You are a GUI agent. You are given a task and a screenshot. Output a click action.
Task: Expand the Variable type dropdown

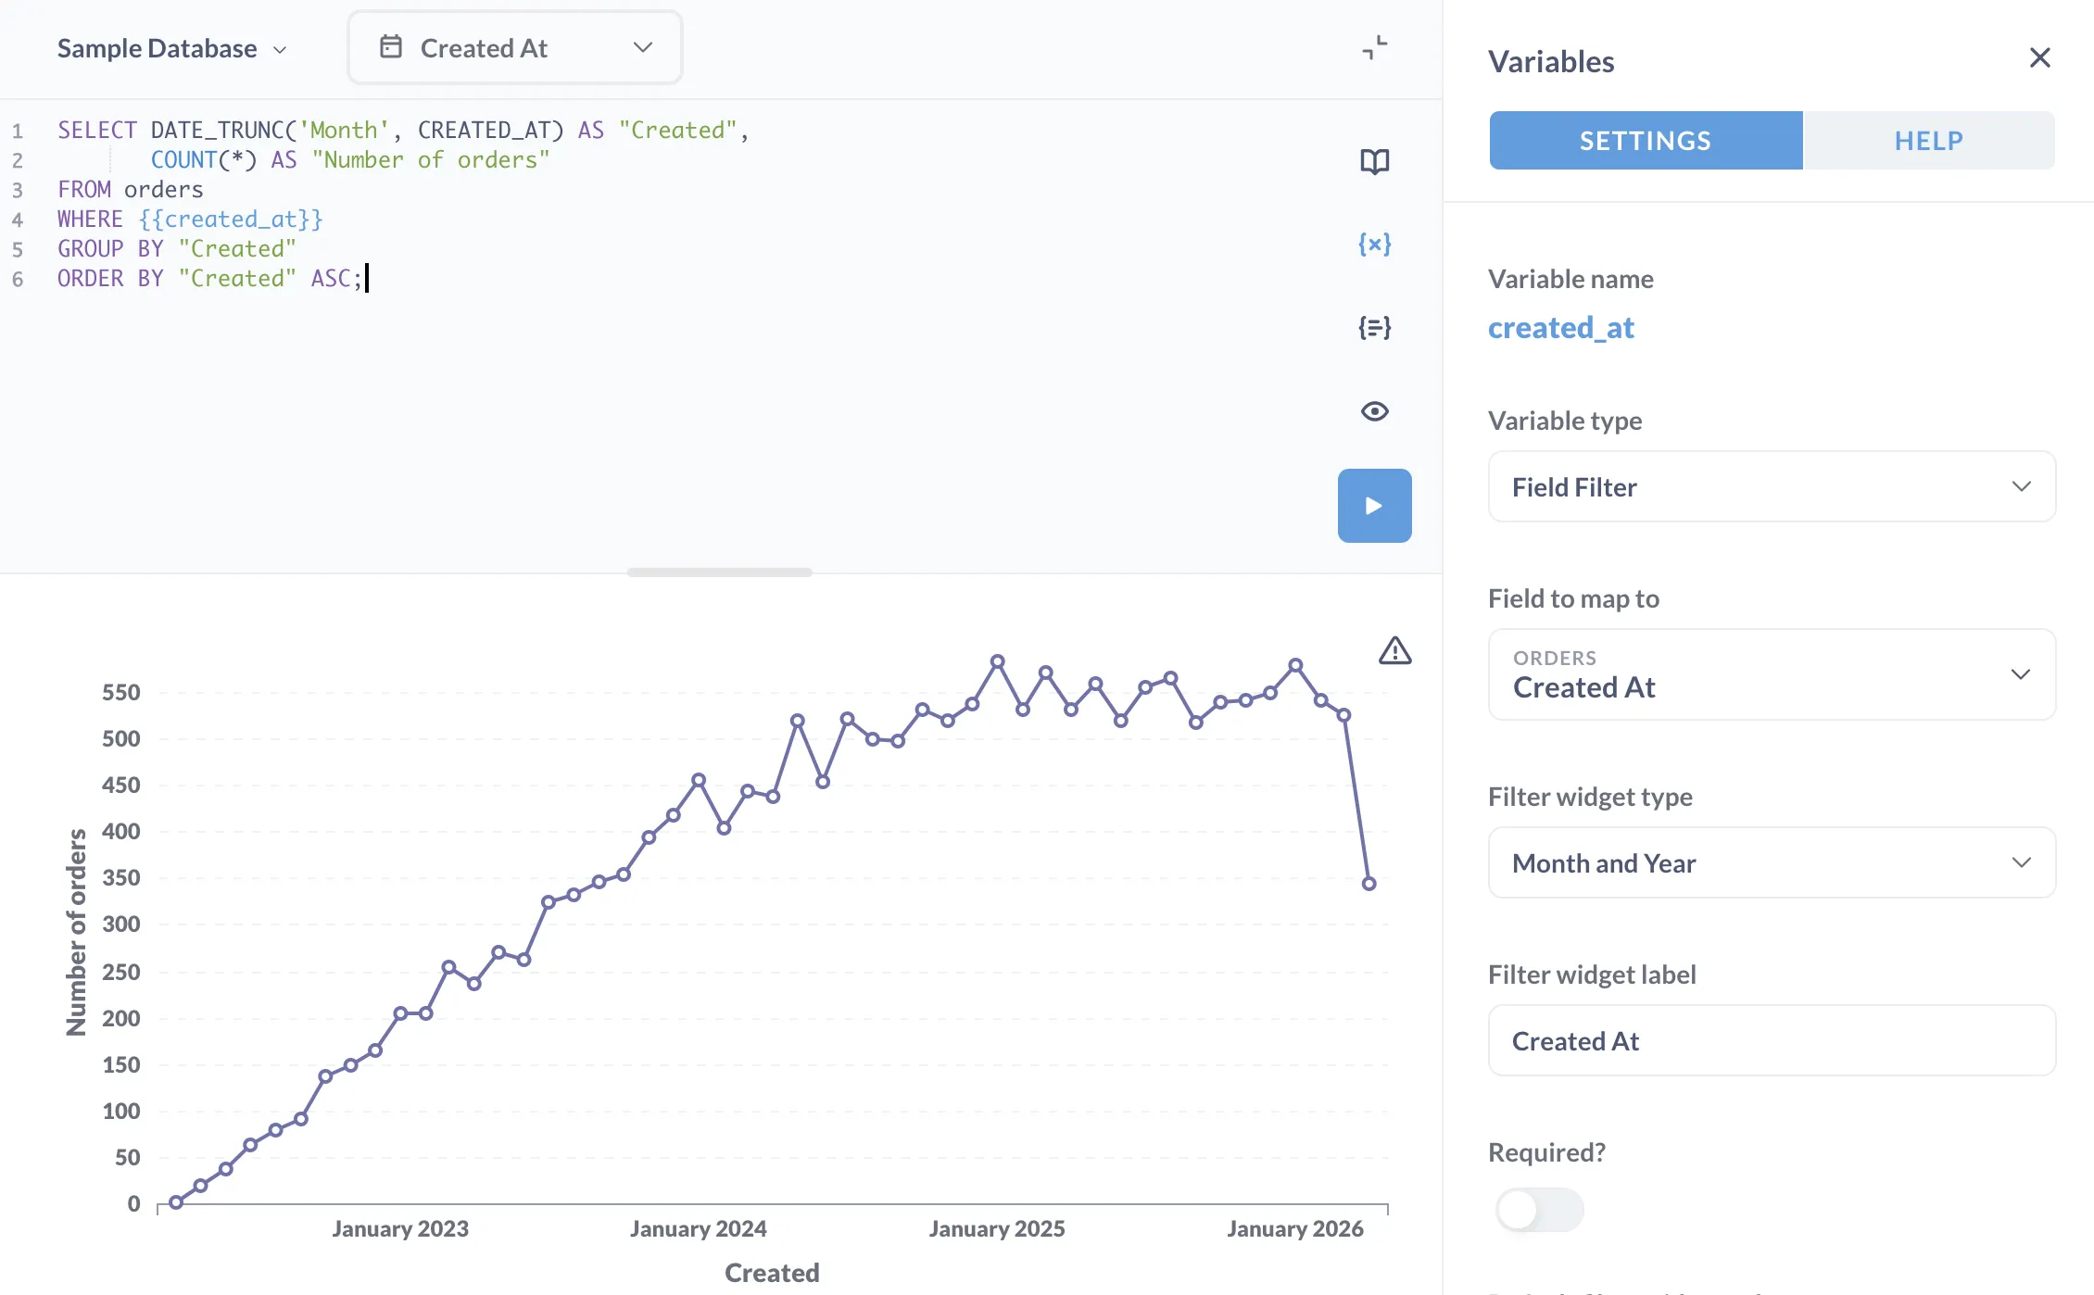point(1771,486)
